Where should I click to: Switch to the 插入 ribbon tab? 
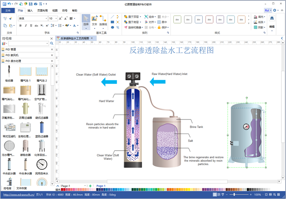pos(30,11)
